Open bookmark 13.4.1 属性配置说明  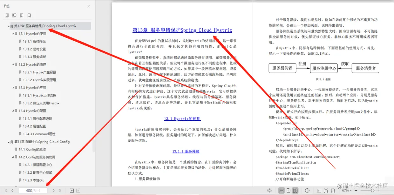[x=37, y=118]
